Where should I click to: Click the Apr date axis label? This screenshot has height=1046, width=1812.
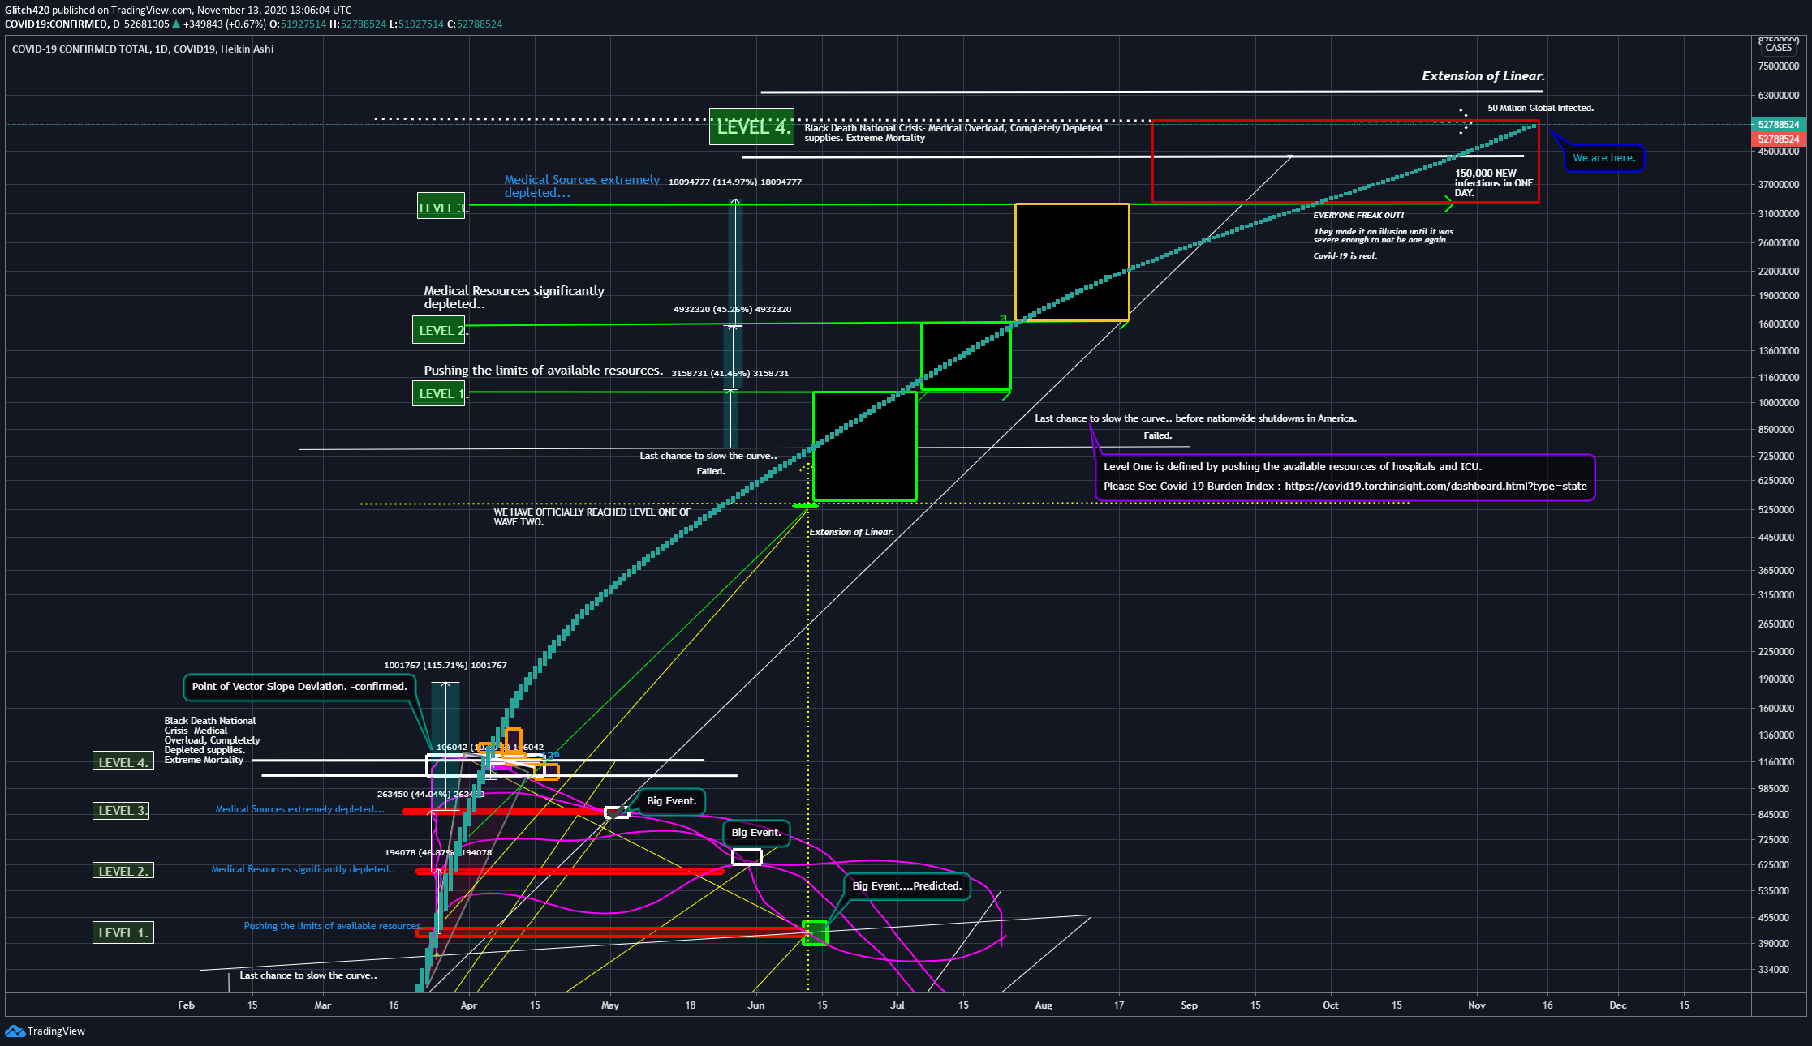(x=468, y=1005)
